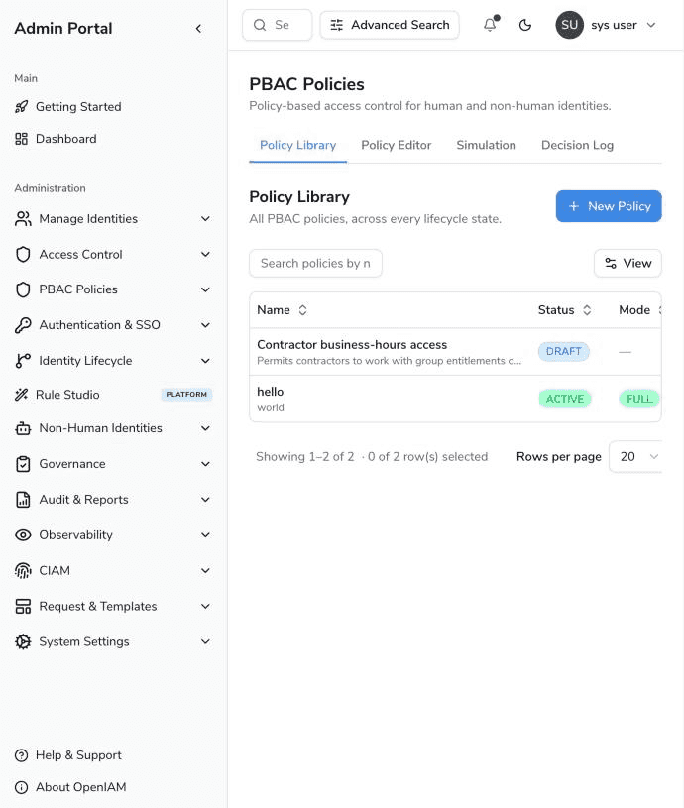This screenshot has height=808, width=684.
Task: Open Getting Started via the rocket icon
Action: pos(21,107)
